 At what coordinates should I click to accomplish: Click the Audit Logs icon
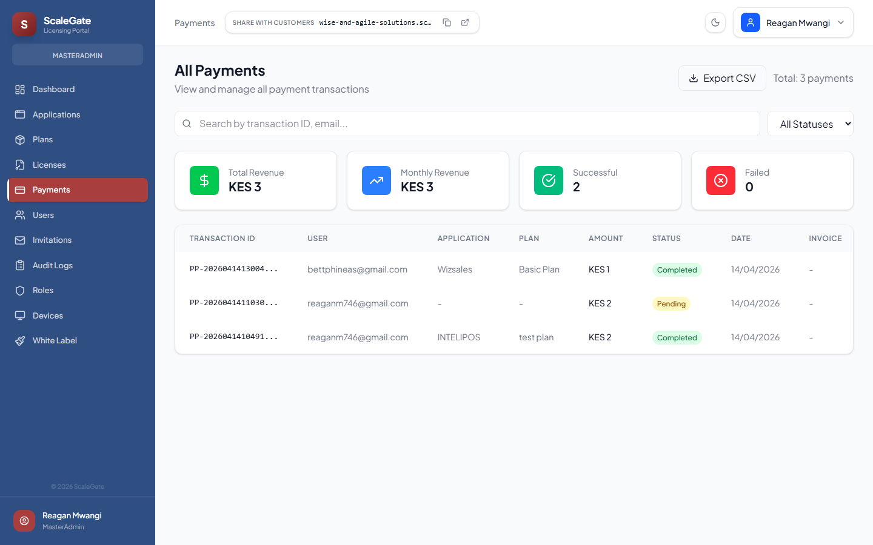coord(19,265)
